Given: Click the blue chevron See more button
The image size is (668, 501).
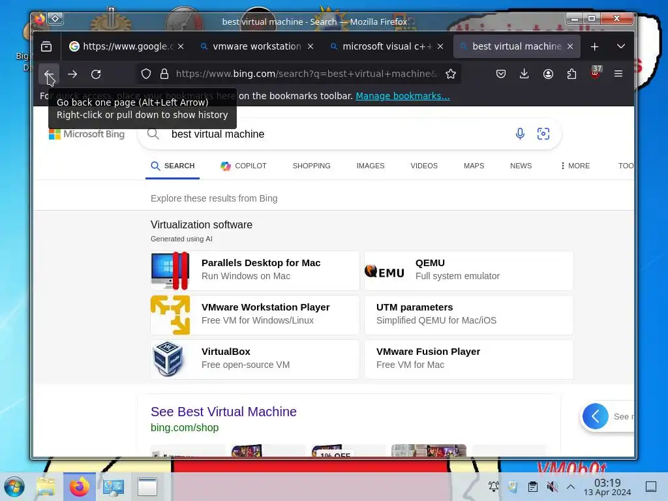Looking at the screenshot, I should [x=595, y=416].
